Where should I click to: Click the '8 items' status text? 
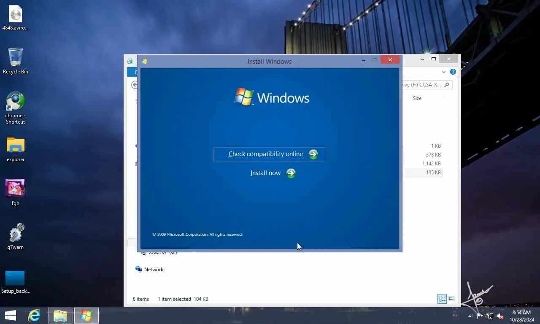point(141,299)
